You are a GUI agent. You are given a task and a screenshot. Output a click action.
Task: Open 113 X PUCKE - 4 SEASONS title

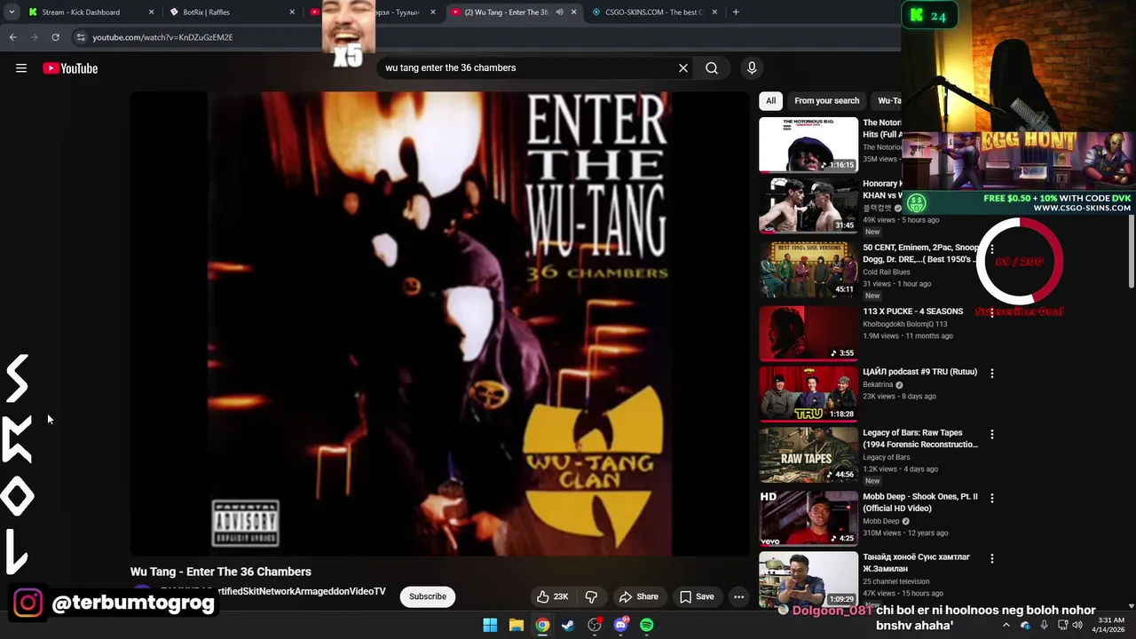tap(912, 312)
